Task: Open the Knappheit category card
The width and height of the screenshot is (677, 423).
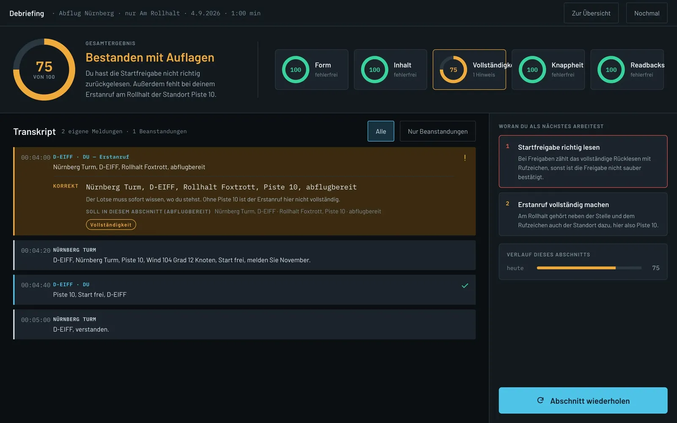Action: coord(548,70)
